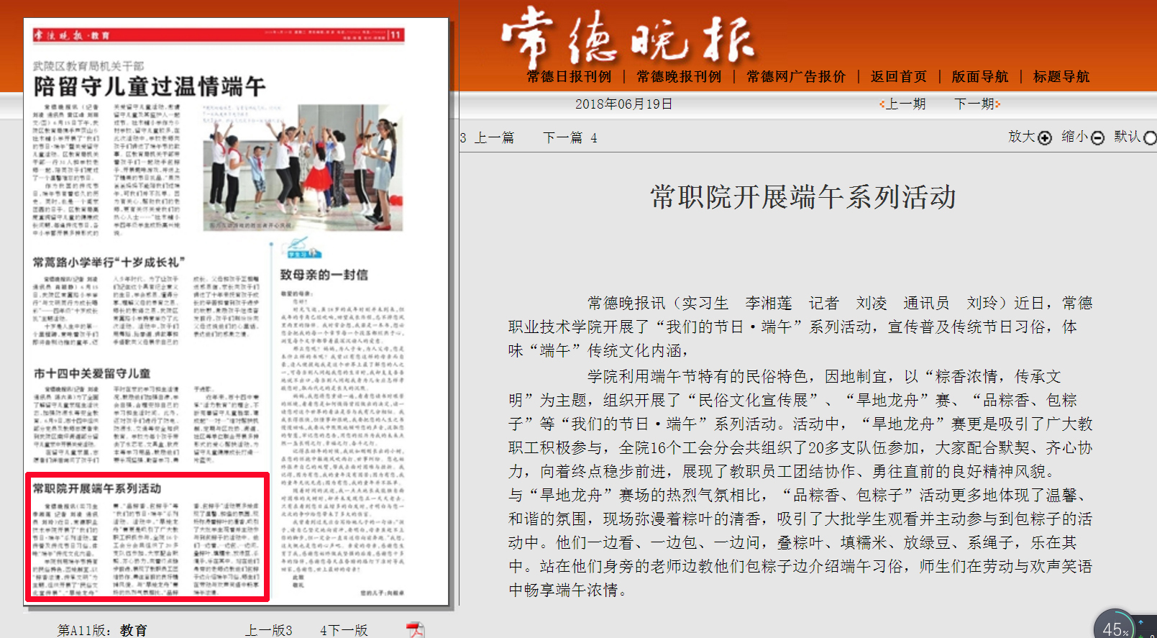Open 常德网广告报价 link
This screenshot has width=1157, height=638.
(796, 76)
